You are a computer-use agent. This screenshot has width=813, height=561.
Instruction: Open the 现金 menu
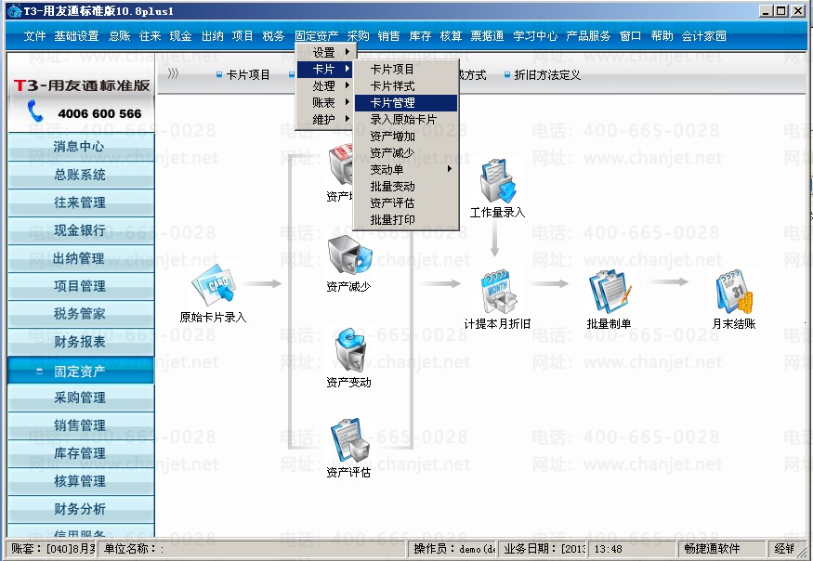pyautogui.click(x=180, y=36)
